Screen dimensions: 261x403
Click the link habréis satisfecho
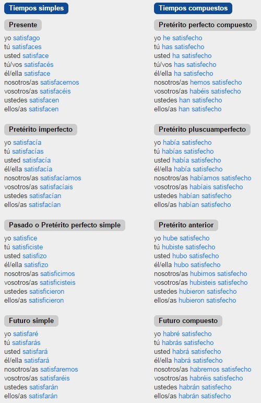tap(216, 378)
